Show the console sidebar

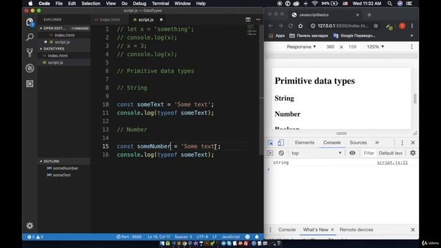pyautogui.click(x=270, y=153)
